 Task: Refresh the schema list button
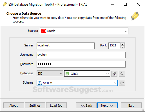tap(122, 83)
